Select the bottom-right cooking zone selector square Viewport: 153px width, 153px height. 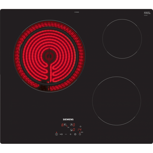(71, 130)
